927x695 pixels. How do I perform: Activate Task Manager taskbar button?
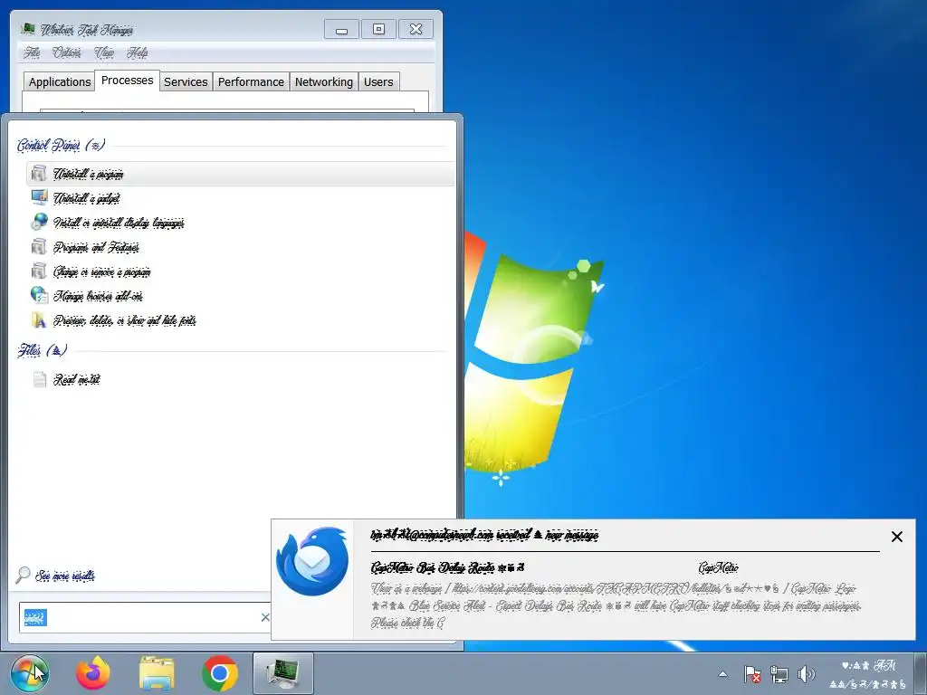point(283,673)
